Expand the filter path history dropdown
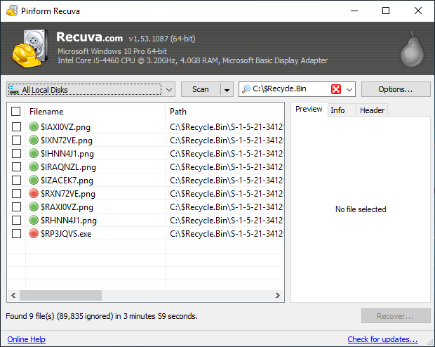 pyautogui.click(x=349, y=89)
